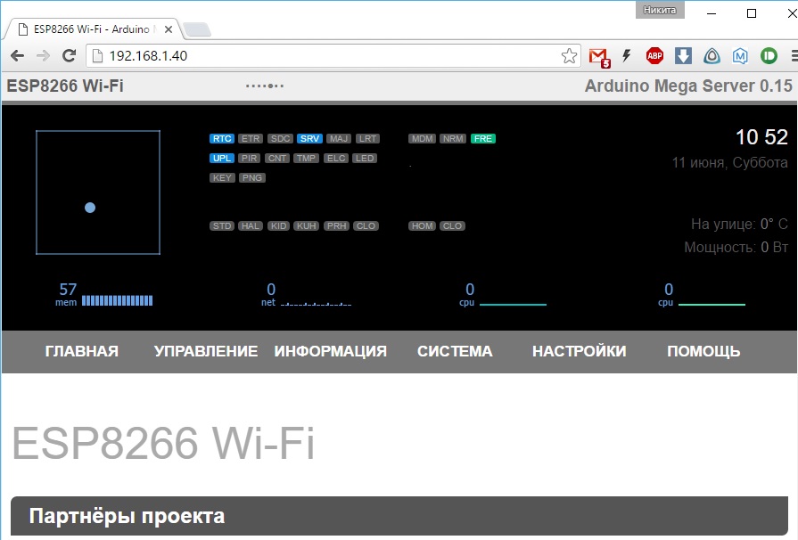Click the CLO badge next to HOM
This screenshot has height=540, width=798.
click(452, 226)
